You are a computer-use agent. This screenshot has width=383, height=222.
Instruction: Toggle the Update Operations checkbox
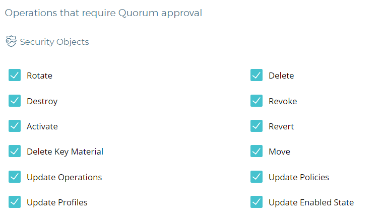[x=15, y=177]
